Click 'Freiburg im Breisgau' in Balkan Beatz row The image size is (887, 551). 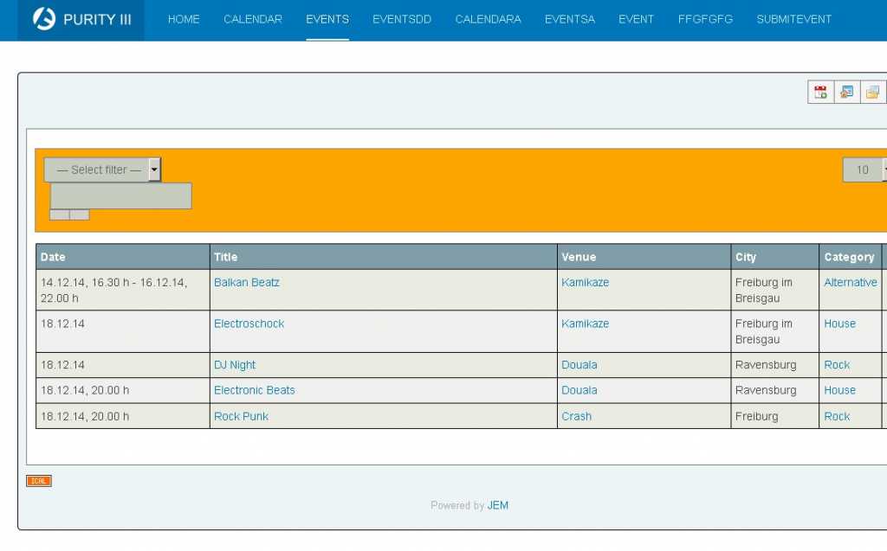(764, 290)
